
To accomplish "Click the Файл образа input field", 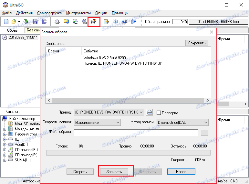I will tap(136, 133).
